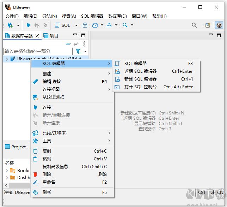The width and height of the screenshot is (227, 207).
Task: Choose 复制 Ctrl+C menu entry
Action: (72, 151)
